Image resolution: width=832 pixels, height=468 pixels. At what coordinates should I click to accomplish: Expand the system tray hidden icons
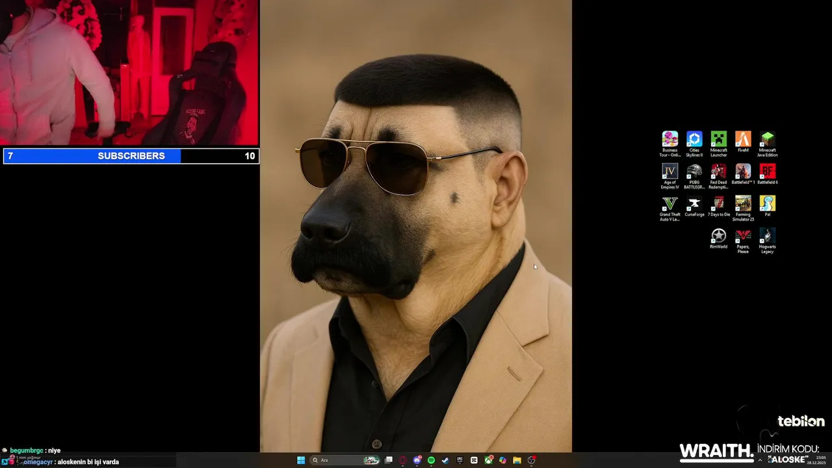click(x=760, y=460)
